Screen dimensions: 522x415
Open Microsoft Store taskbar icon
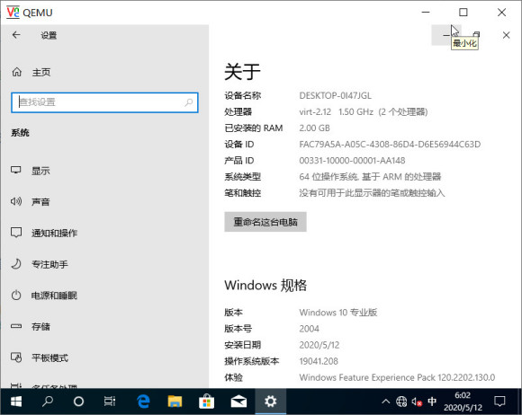[206, 402]
